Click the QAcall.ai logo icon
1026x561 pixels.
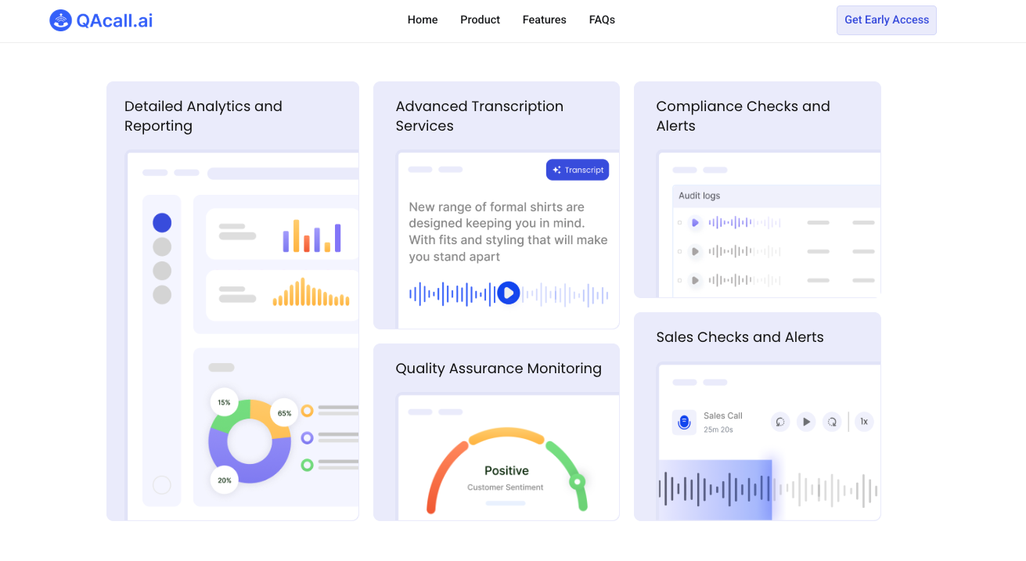(x=60, y=20)
